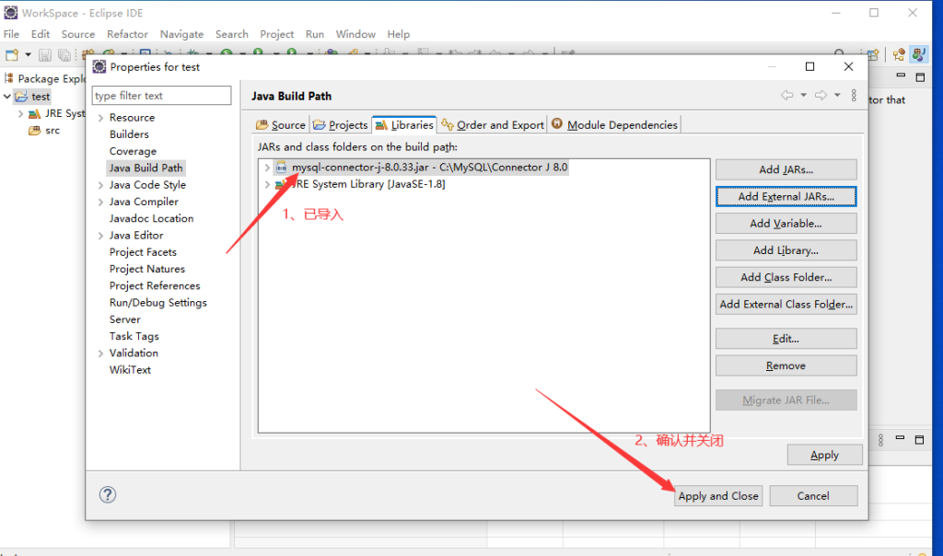This screenshot has width=943, height=556.
Task: Maximize the Properties for test dialog
Action: click(x=809, y=66)
